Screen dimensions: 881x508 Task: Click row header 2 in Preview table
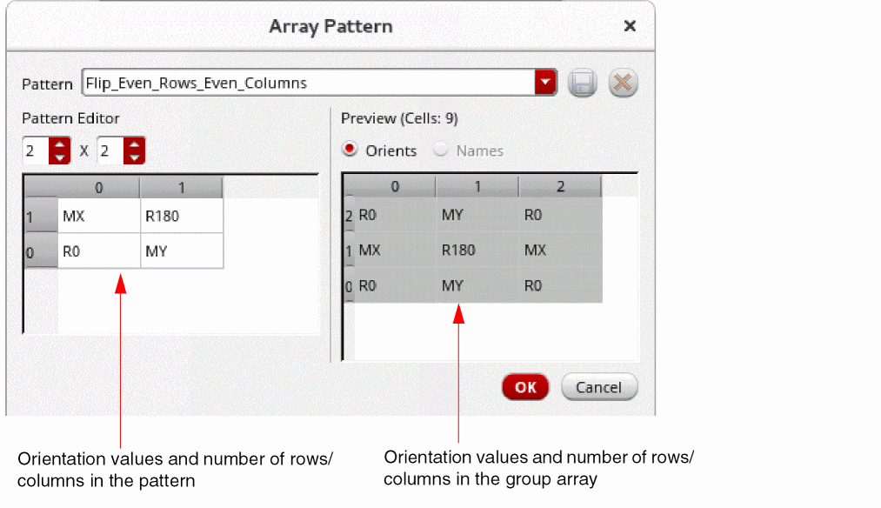tap(349, 215)
